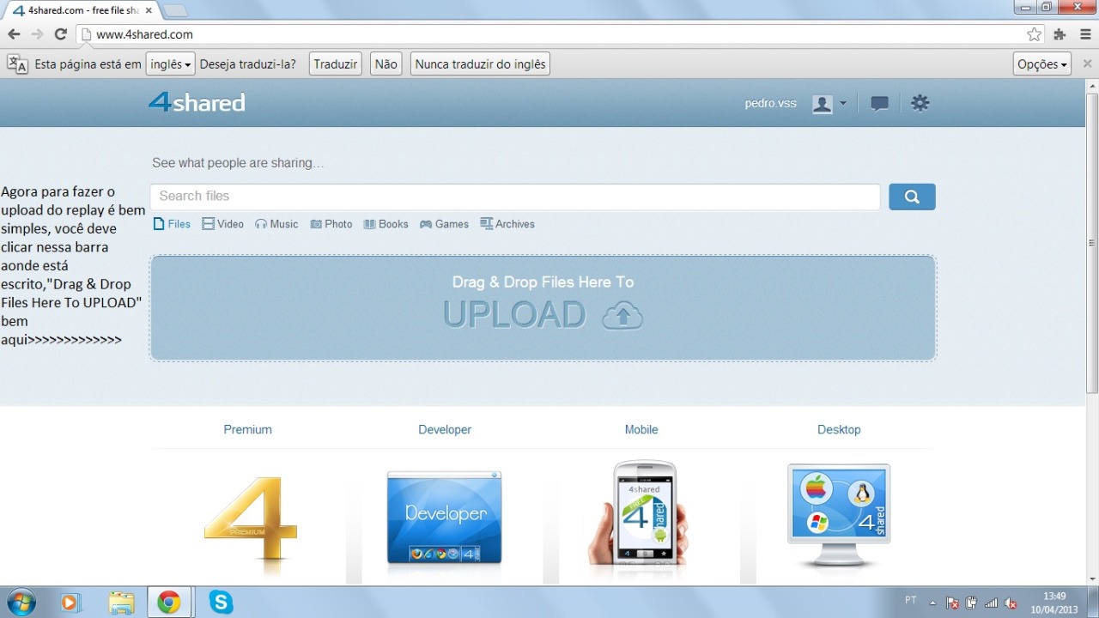
Task: Select the Files search filter
Action: click(172, 224)
